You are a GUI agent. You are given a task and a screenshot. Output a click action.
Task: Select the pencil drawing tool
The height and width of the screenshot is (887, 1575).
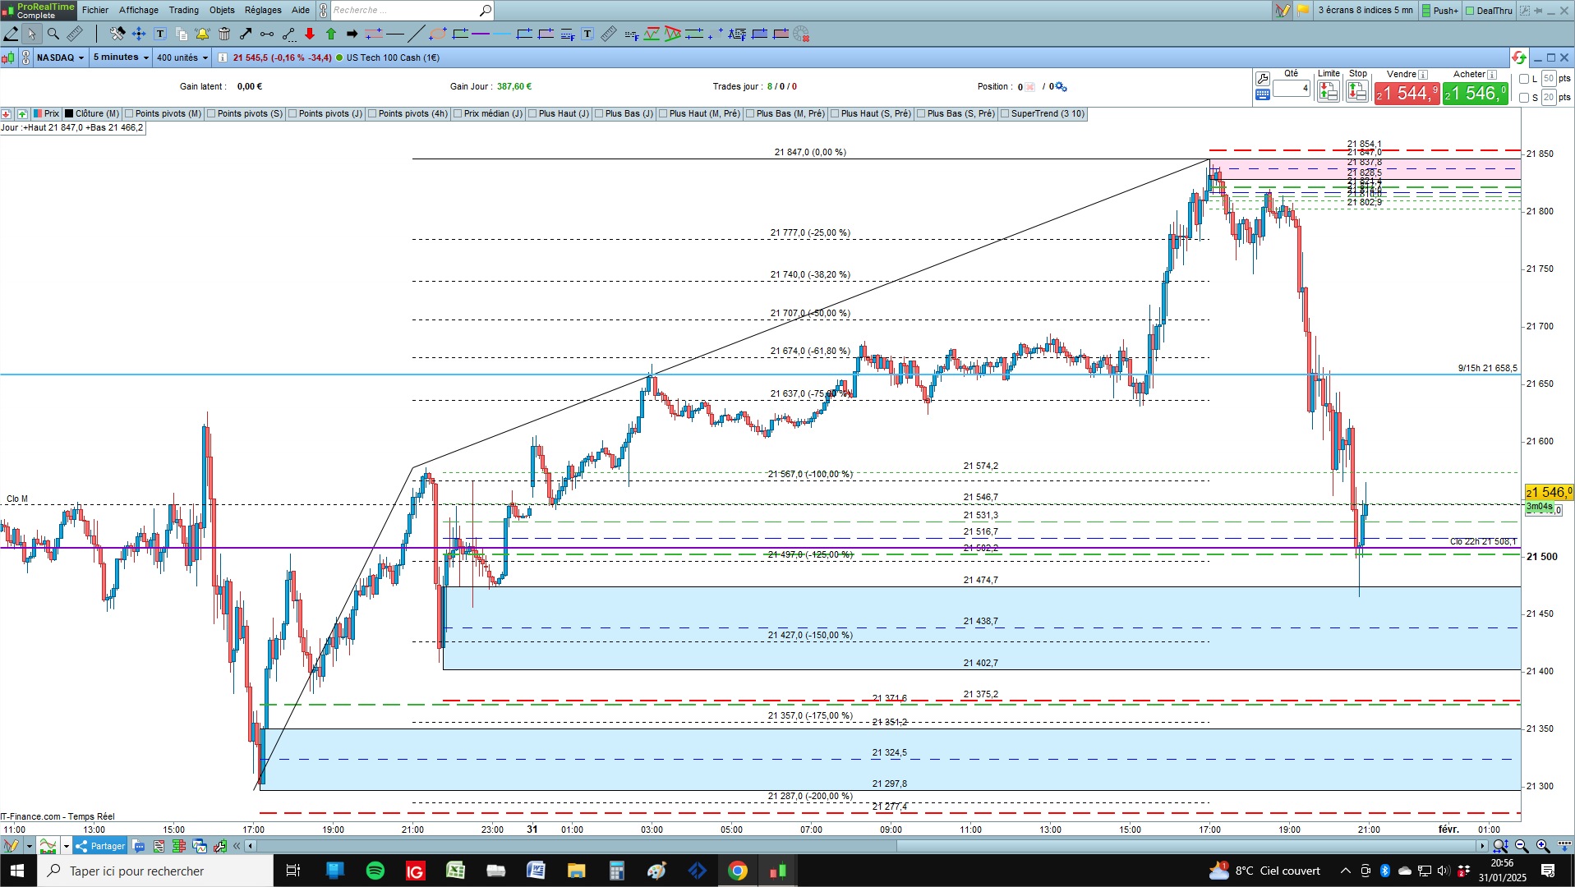coord(11,34)
